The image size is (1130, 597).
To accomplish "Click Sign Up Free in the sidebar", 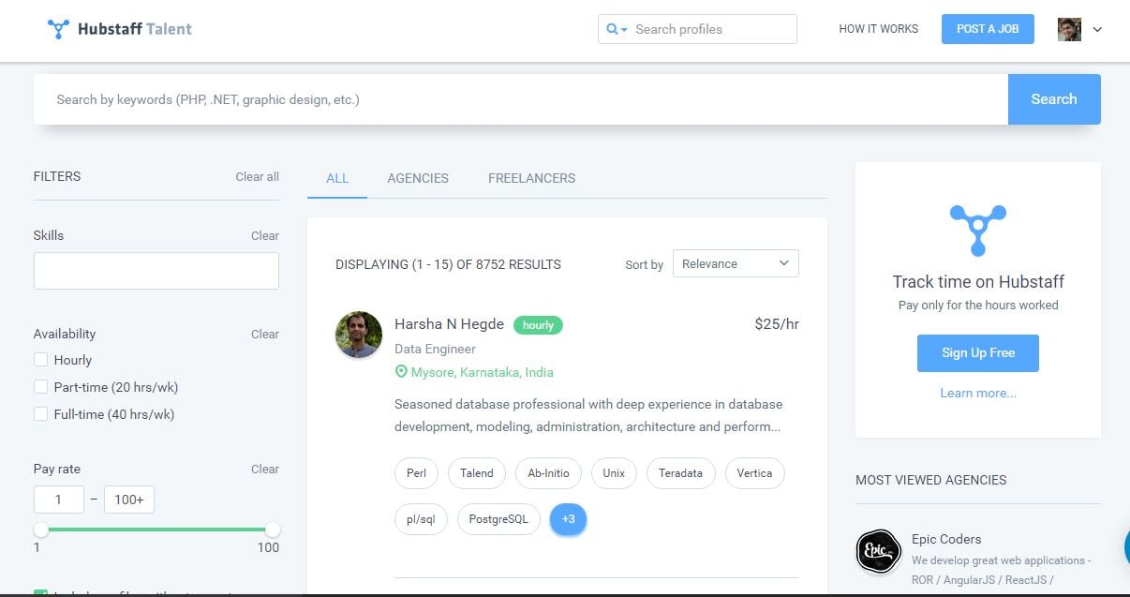I will tap(977, 352).
